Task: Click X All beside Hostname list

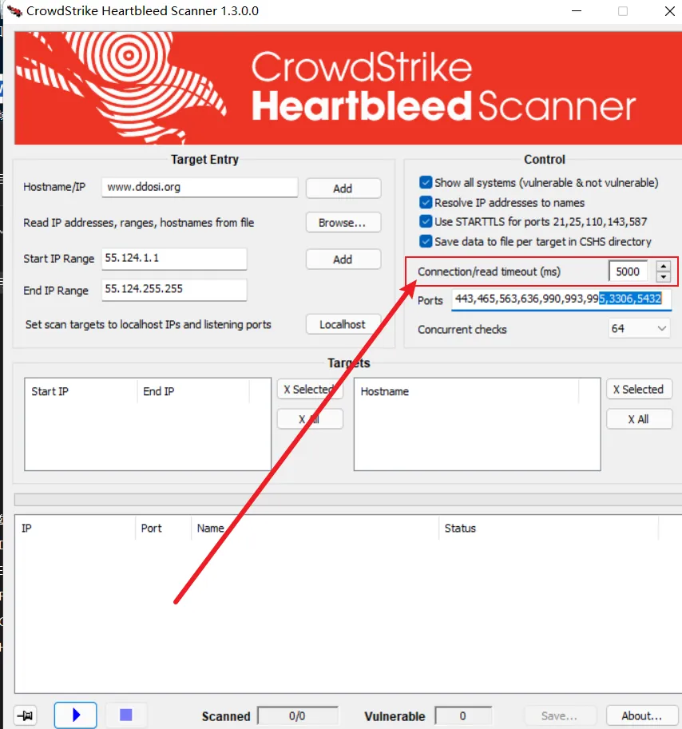Action: [x=639, y=419]
